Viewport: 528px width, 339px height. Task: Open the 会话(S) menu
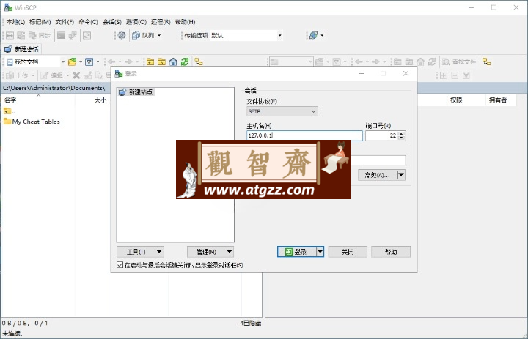click(x=111, y=22)
